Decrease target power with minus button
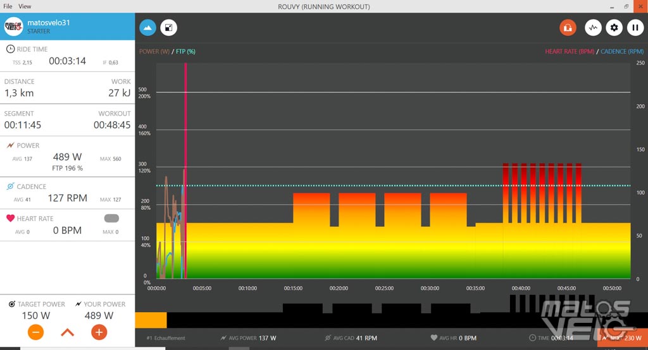 coord(36,332)
